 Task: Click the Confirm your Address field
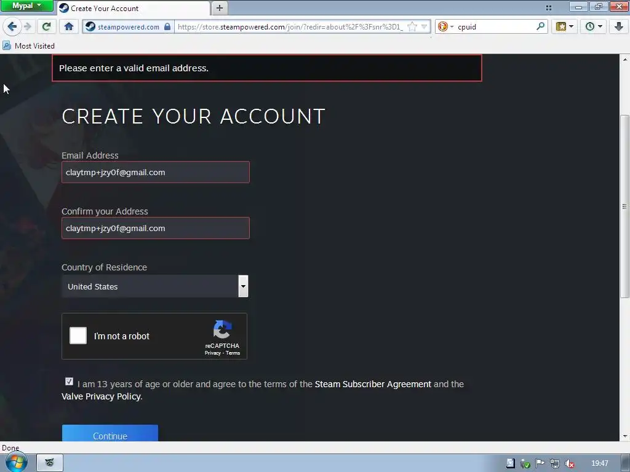156,228
